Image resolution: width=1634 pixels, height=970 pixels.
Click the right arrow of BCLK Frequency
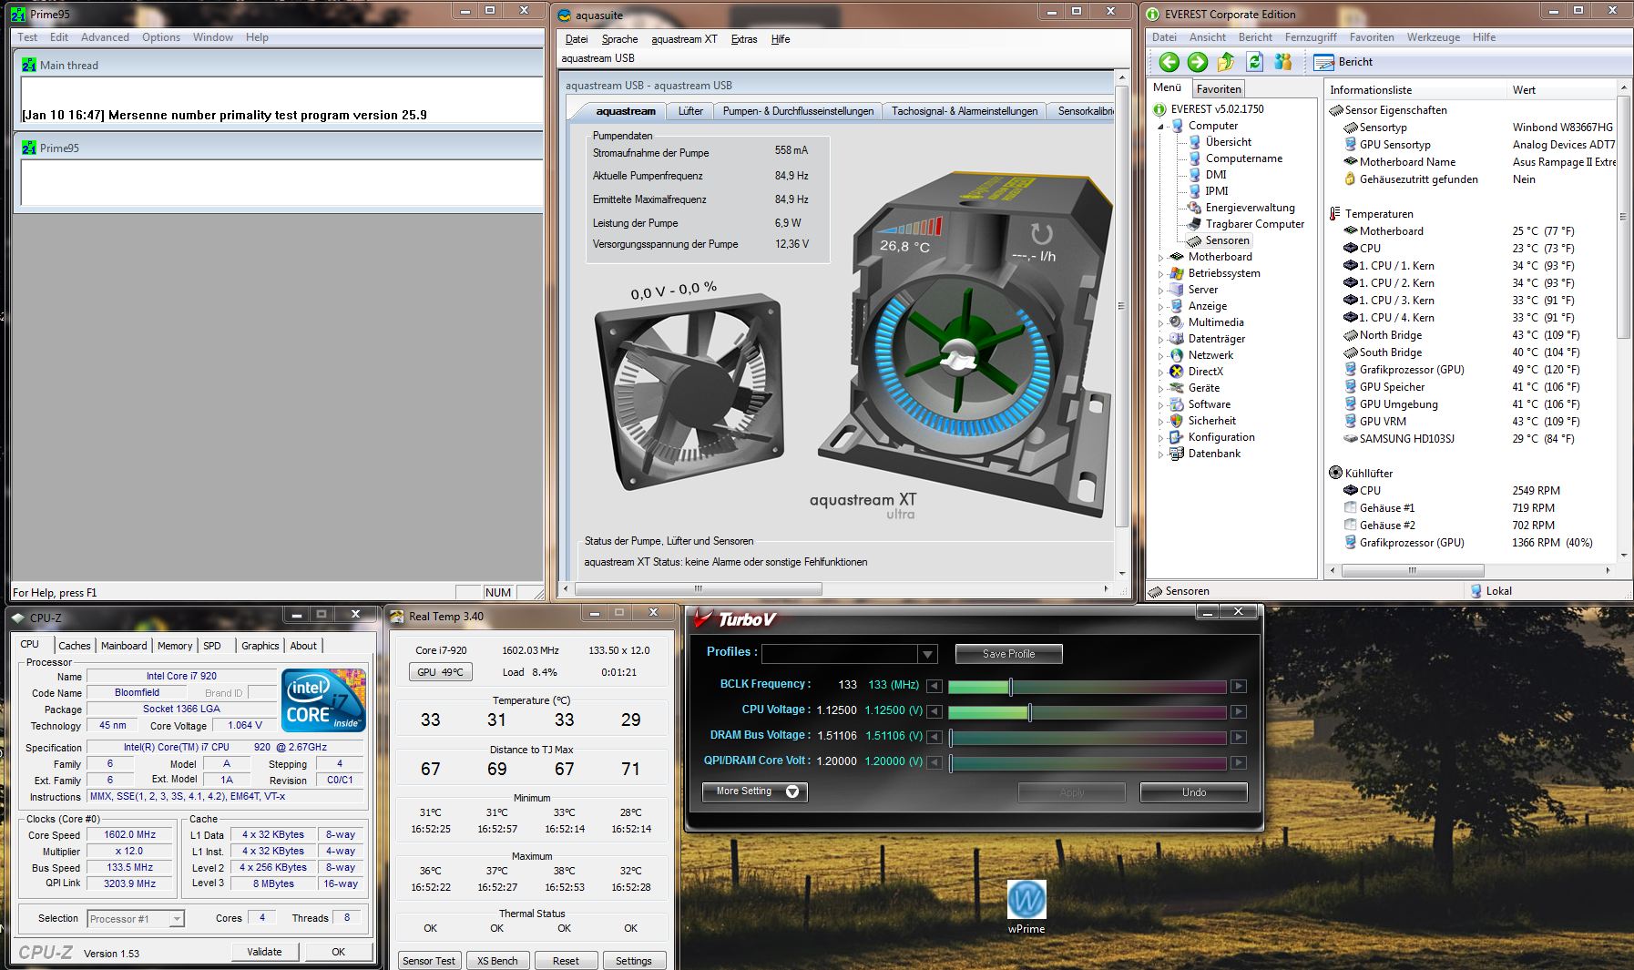click(x=1238, y=686)
